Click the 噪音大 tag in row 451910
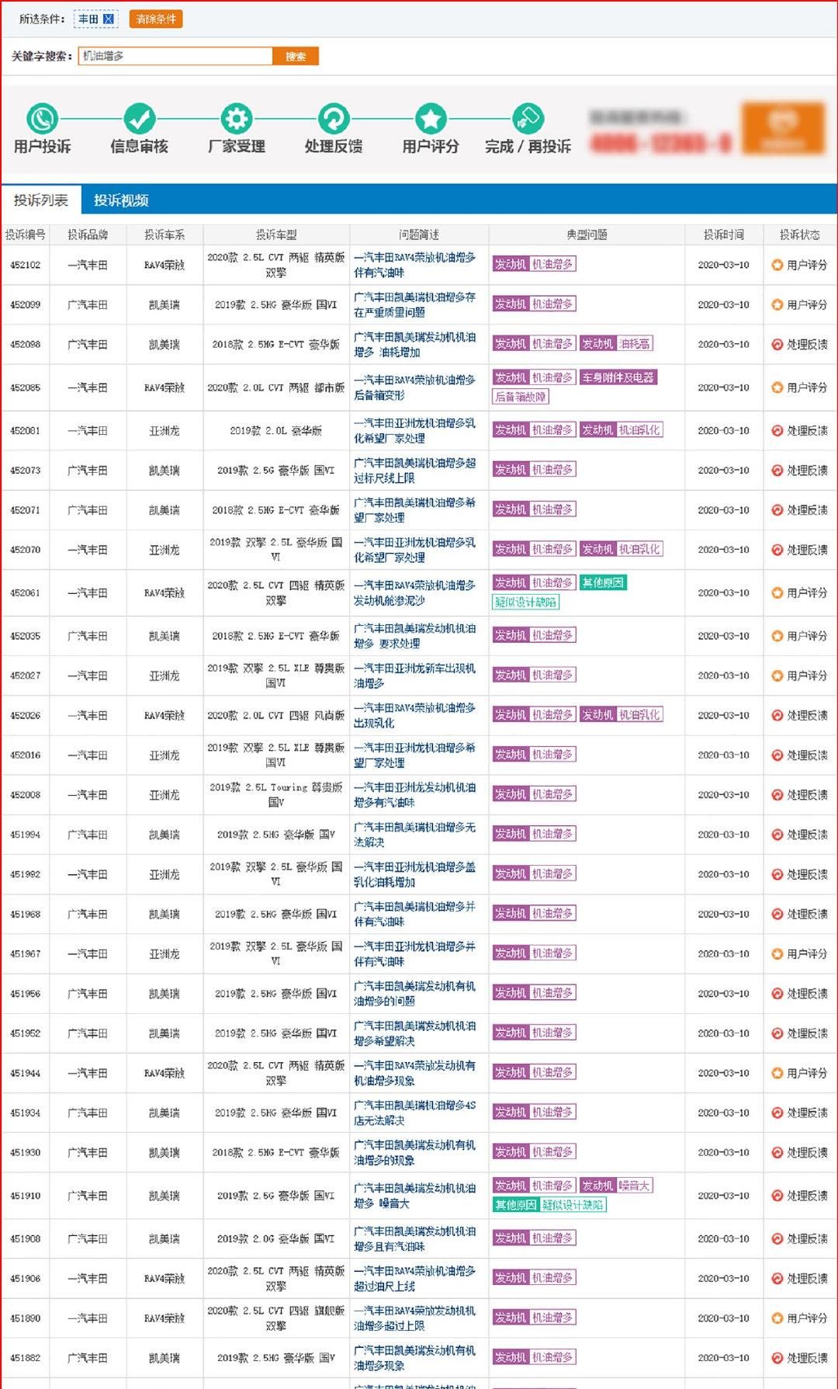Viewport: 838px width, 1389px height. pyautogui.click(x=635, y=1186)
